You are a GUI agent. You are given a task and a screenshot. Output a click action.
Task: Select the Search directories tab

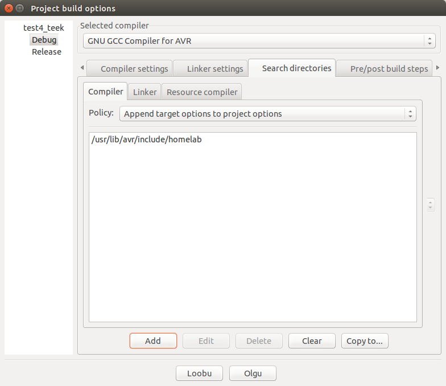[x=296, y=68]
